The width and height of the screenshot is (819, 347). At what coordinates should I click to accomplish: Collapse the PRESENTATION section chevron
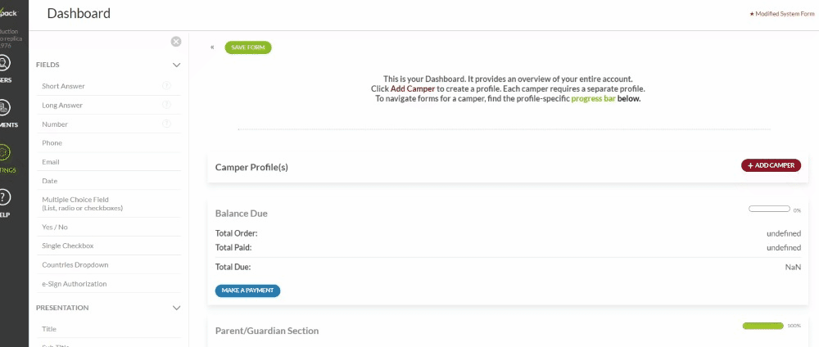click(x=177, y=308)
